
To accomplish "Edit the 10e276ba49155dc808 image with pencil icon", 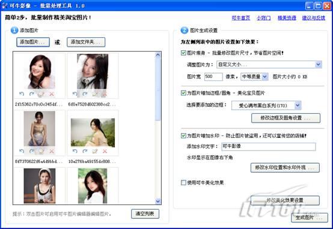I will tap(95, 151).
